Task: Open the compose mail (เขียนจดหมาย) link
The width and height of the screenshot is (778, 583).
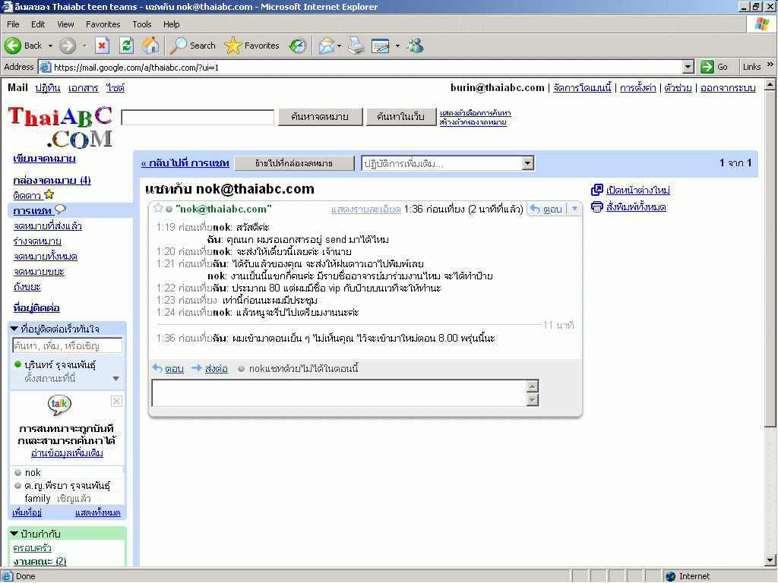Action: [x=44, y=159]
